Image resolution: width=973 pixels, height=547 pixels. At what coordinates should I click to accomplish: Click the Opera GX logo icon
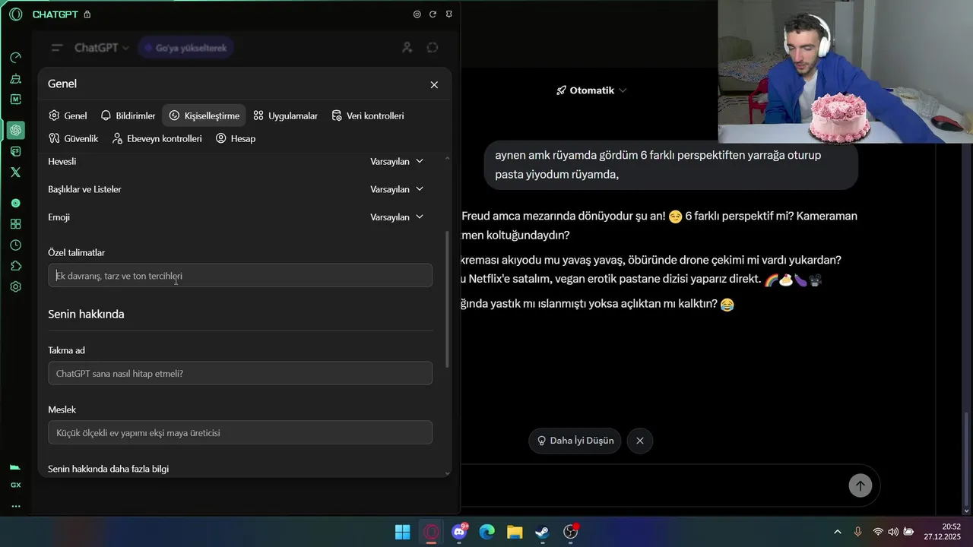[15, 14]
